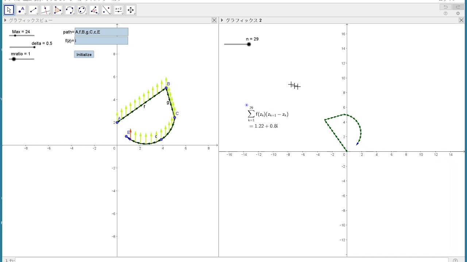Select the Polygon tool
The image size is (467, 262).
point(57,10)
